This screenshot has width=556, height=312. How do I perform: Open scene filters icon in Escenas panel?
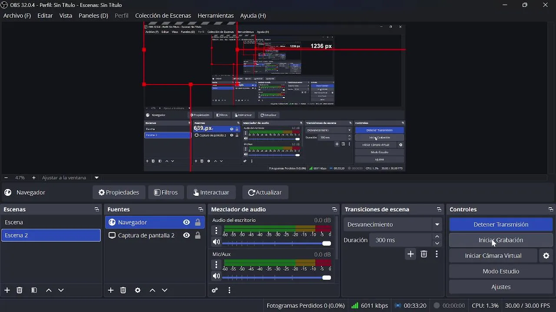point(34,290)
